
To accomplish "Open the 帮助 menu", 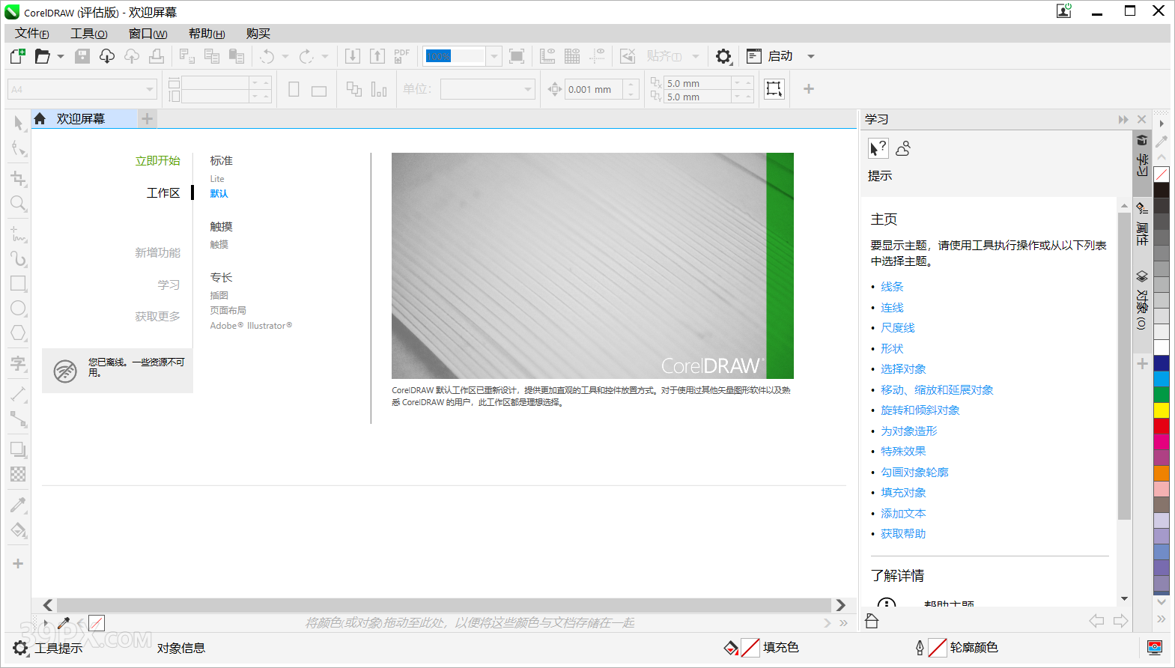I will [207, 34].
